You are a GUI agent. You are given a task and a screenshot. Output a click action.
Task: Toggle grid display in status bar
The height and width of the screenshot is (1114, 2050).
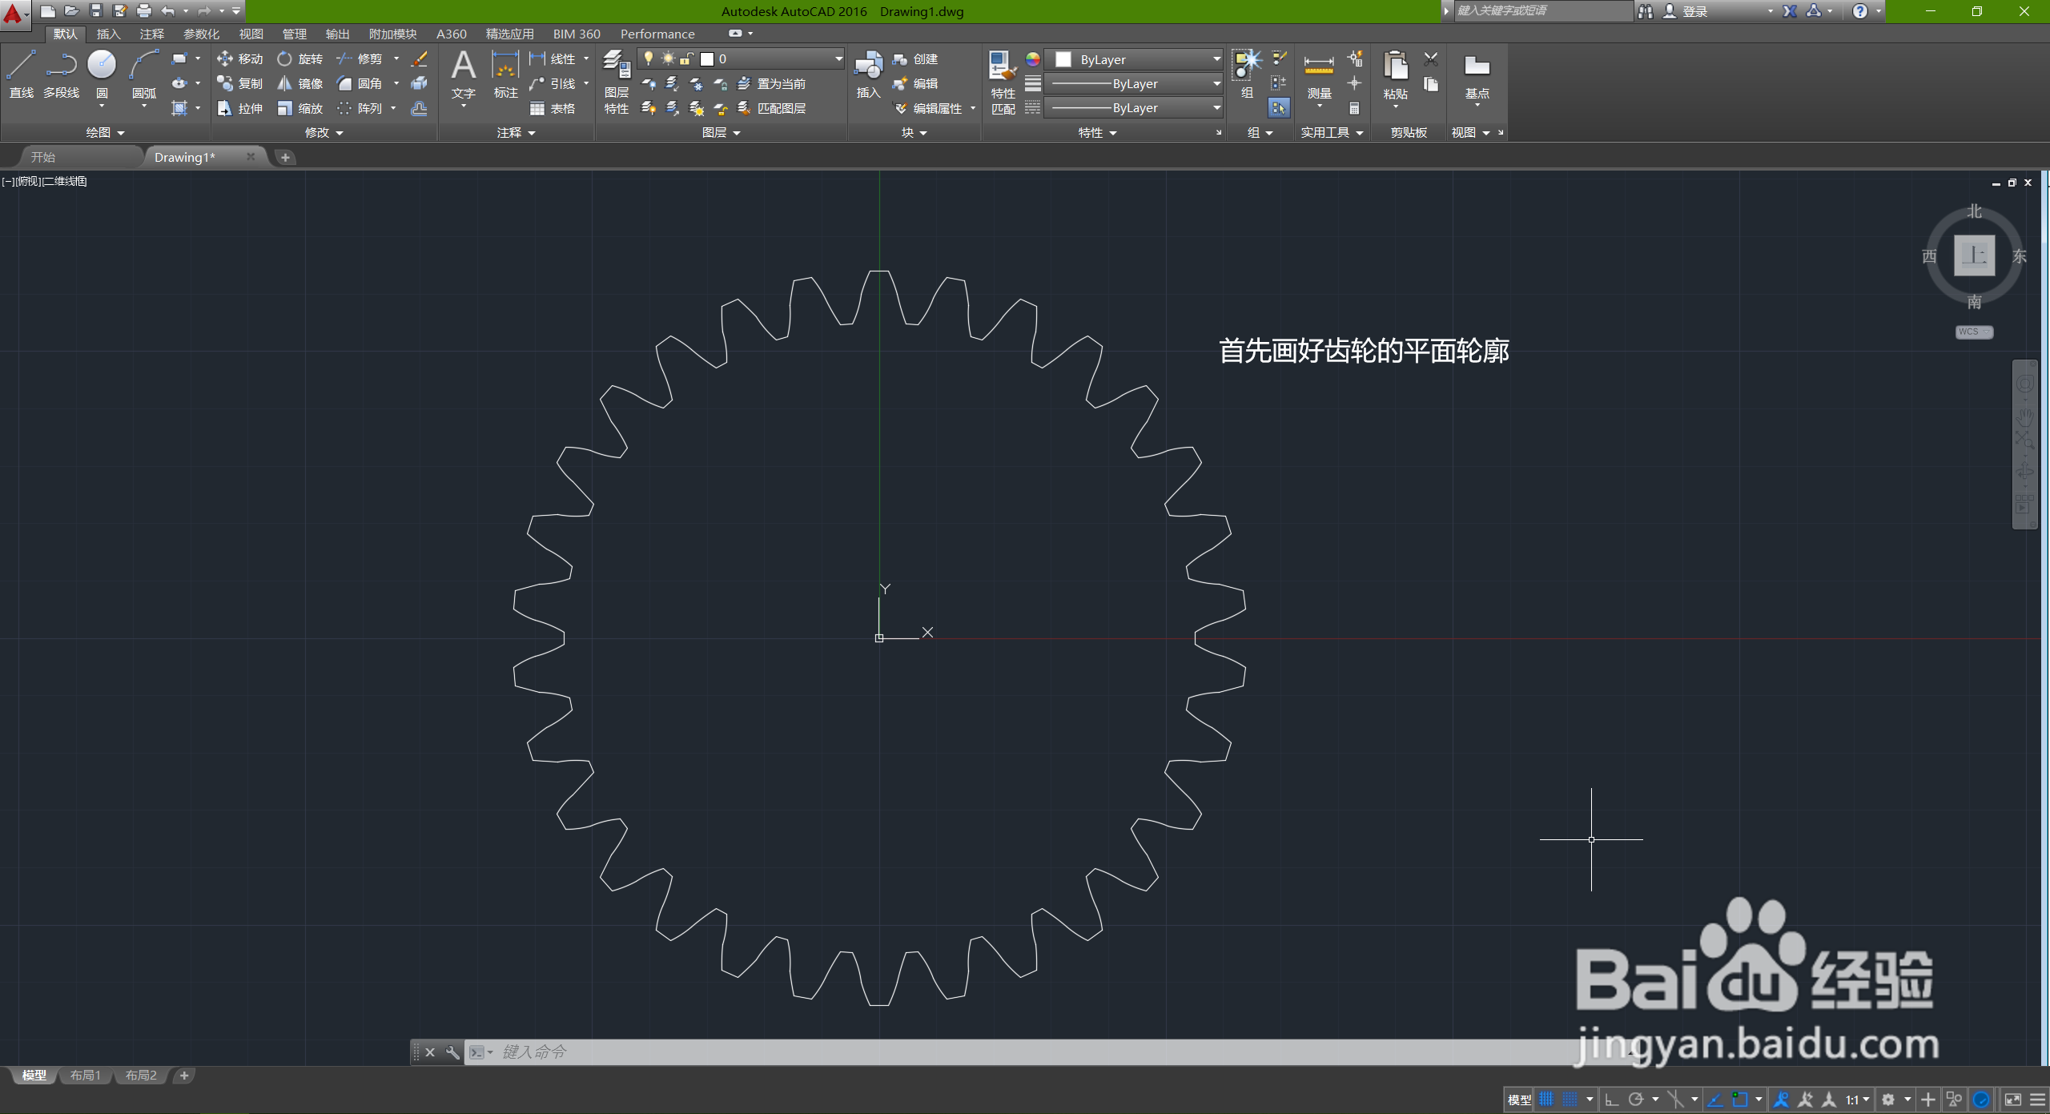[x=1546, y=1100]
